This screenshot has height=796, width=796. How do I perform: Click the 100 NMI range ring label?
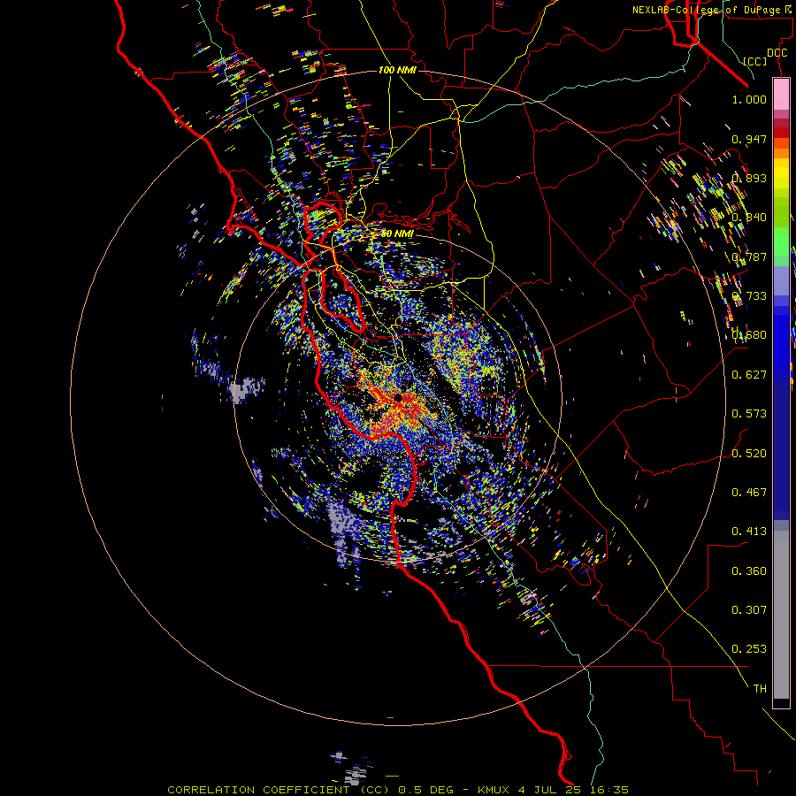pyautogui.click(x=397, y=70)
